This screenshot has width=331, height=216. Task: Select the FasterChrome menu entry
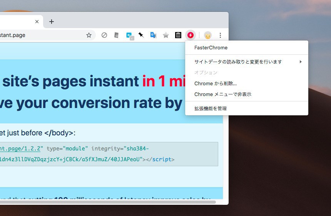247,47
